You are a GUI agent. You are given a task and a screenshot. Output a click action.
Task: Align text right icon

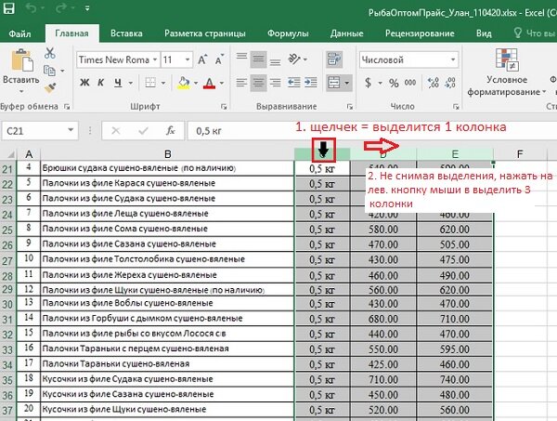tap(275, 83)
